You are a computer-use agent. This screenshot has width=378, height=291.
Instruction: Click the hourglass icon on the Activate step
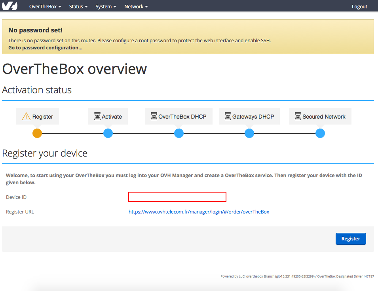[x=97, y=116]
